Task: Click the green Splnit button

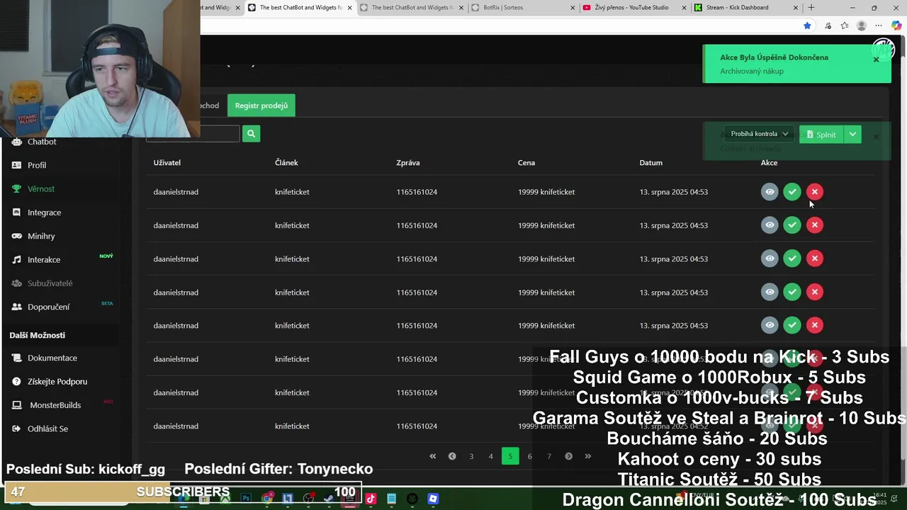Action: (x=821, y=134)
